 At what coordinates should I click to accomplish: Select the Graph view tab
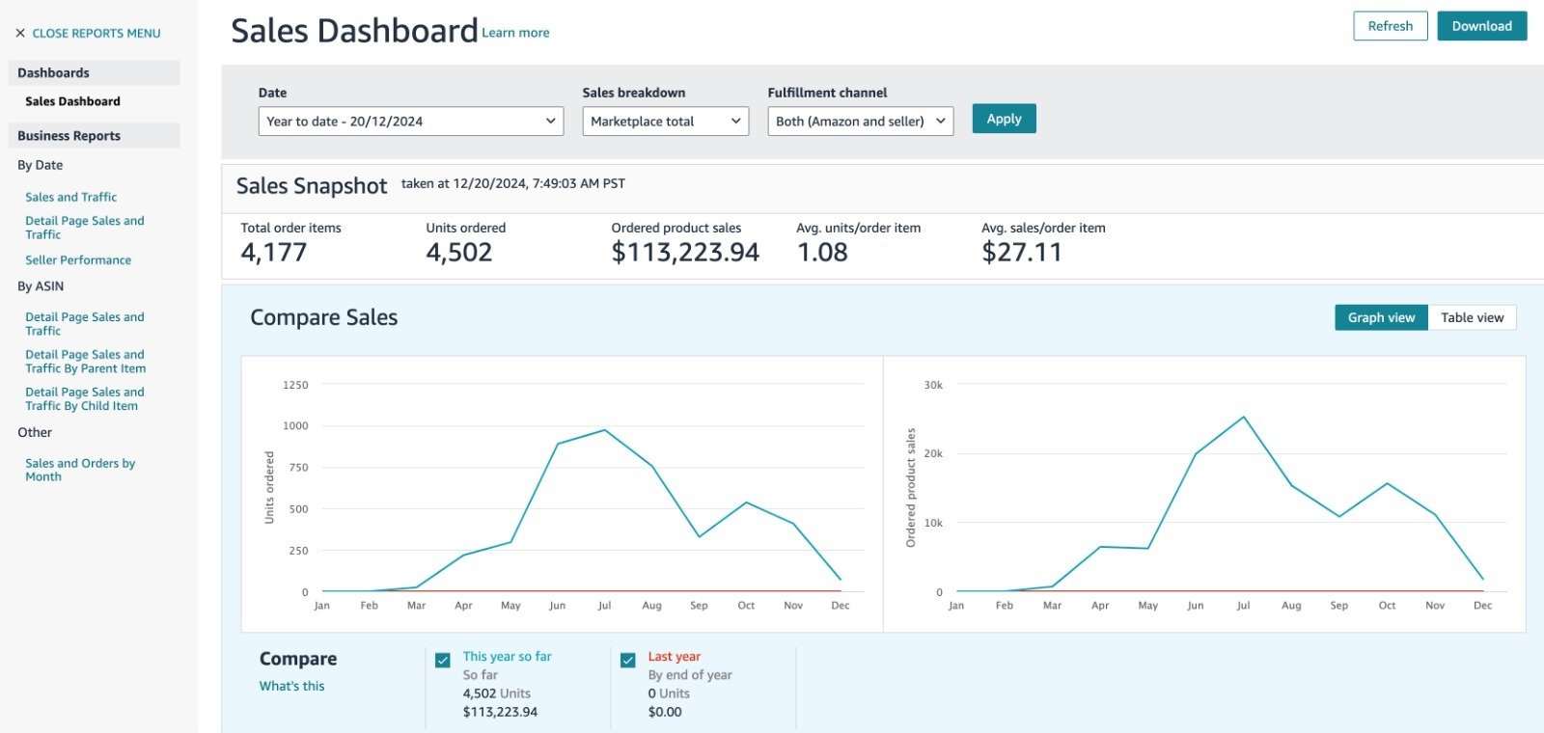pyautogui.click(x=1381, y=317)
